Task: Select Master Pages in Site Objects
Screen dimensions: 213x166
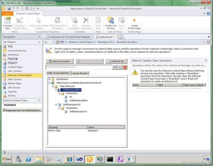Action: pos(15,83)
